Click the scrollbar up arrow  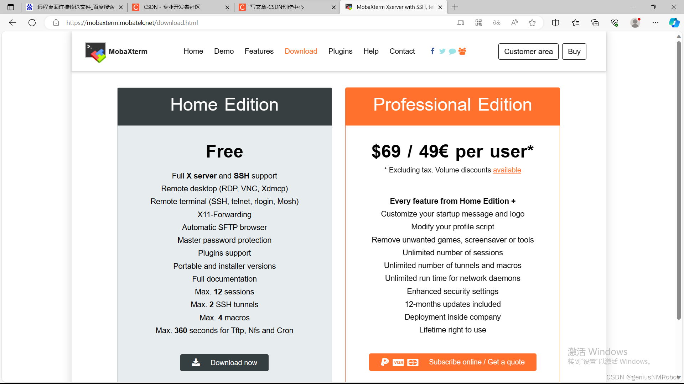tap(679, 36)
